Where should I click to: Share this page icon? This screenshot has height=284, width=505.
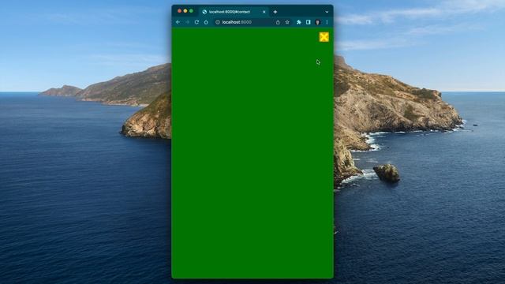pos(278,22)
